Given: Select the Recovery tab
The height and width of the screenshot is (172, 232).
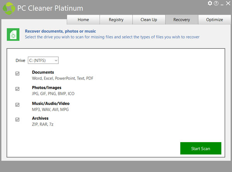Looking at the screenshot, I should click(182, 19).
